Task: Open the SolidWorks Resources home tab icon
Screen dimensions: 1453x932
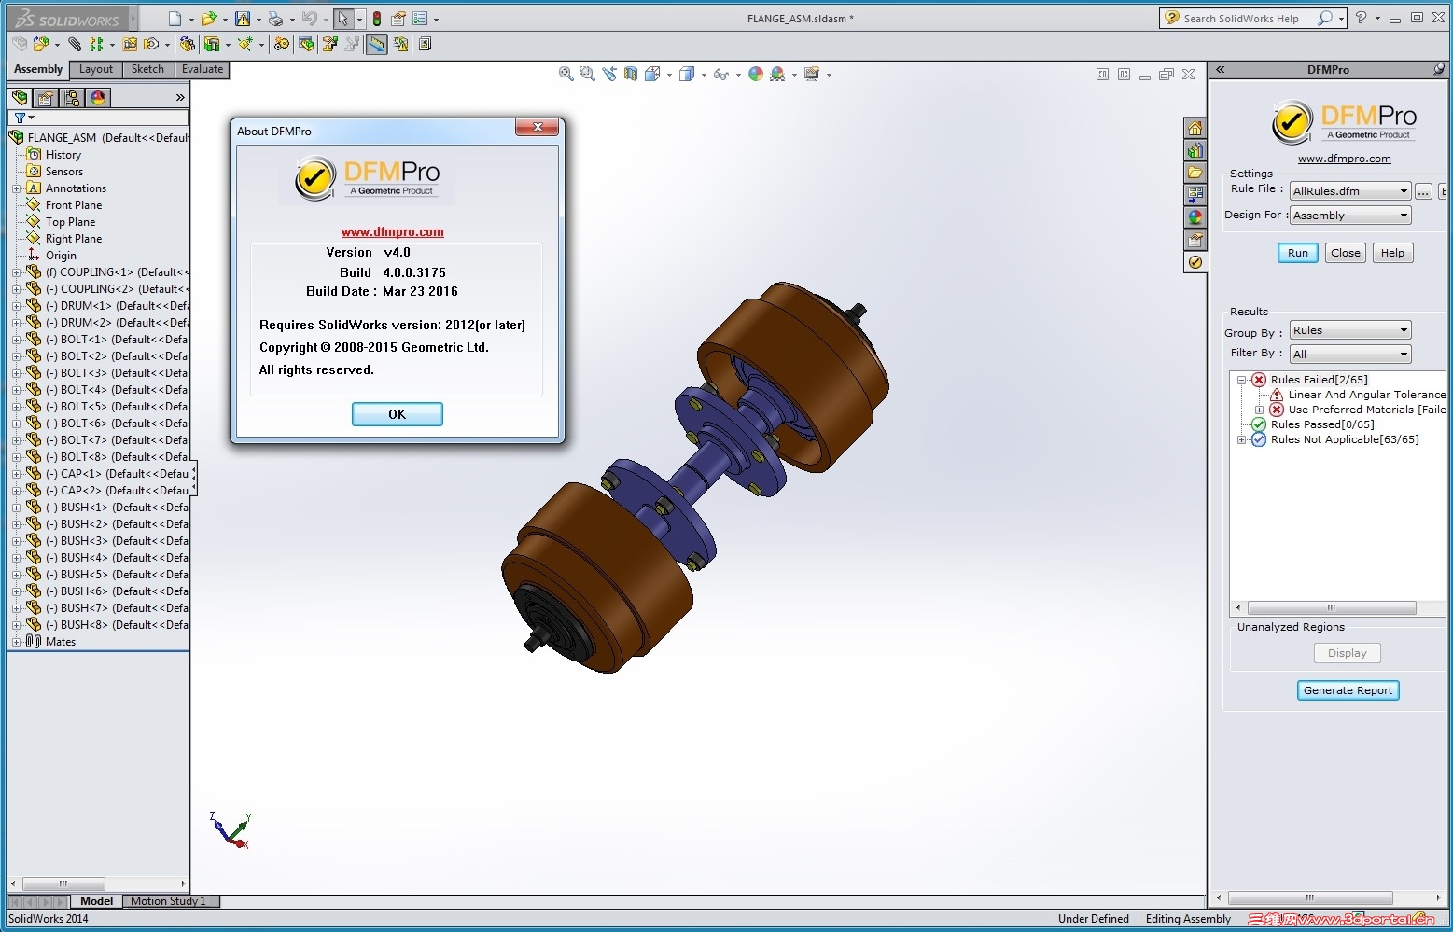Action: (x=1195, y=128)
